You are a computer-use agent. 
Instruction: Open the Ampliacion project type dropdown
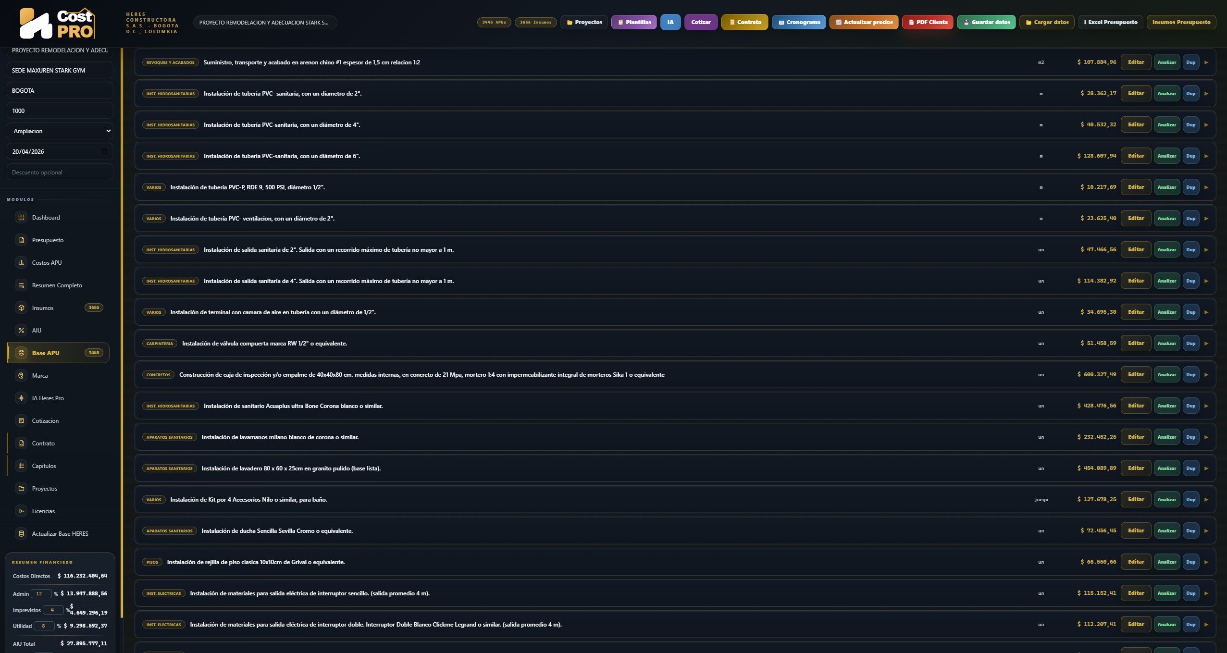(60, 131)
